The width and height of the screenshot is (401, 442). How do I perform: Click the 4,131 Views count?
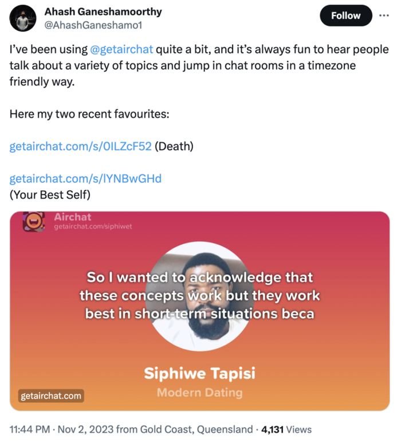tap(286, 429)
